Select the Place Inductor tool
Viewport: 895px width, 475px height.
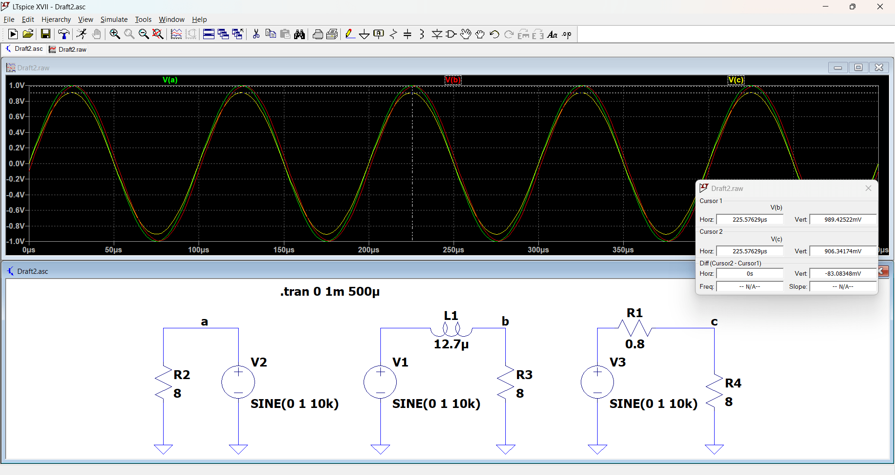click(x=422, y=34)
